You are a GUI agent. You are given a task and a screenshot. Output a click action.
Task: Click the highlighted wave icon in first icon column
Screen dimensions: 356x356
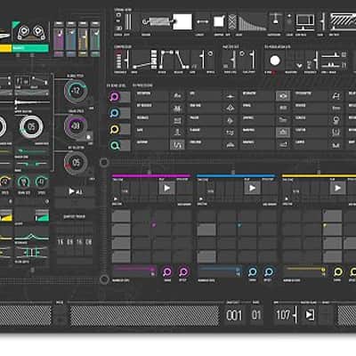coord(177,145)
